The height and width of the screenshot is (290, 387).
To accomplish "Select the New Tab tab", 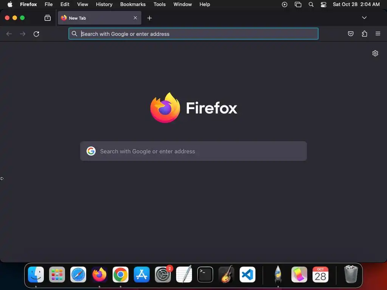I will pos(99,18).
